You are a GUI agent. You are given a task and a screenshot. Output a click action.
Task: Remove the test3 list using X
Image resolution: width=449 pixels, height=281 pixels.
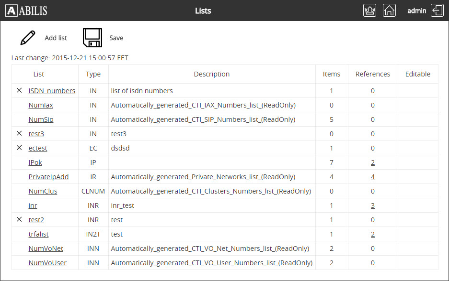(x=19, y=133)
